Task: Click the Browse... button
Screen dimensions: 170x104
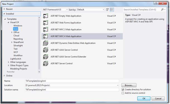Action: (x=129, y=85)
